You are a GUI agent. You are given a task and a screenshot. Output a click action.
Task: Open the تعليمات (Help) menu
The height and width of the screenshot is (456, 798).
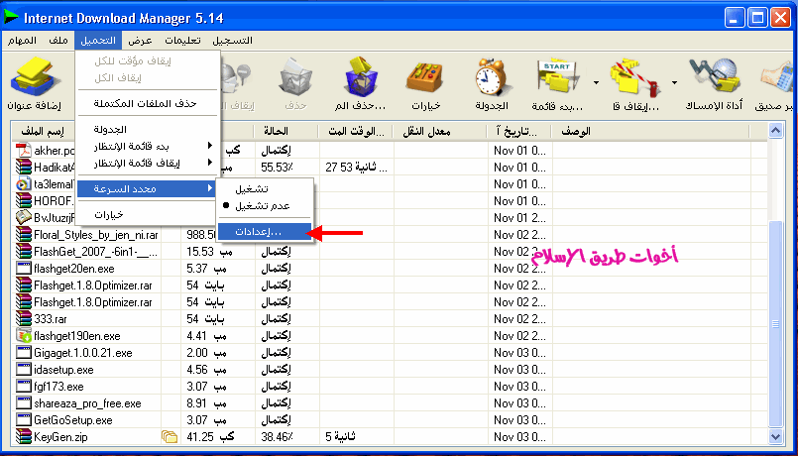pos(182,41)
